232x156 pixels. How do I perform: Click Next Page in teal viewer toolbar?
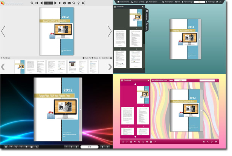coord(210,2)
